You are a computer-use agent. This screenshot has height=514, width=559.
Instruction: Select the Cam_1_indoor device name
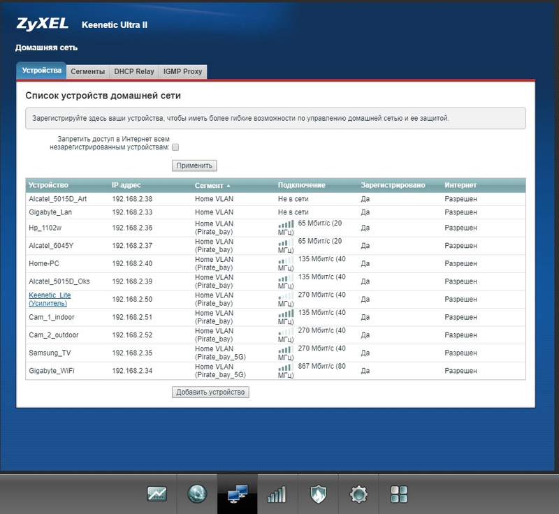coord(51,317)
